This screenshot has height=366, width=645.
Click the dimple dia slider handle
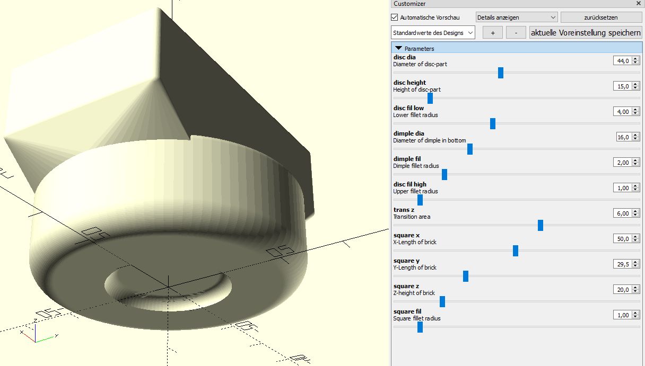[469, 149]
